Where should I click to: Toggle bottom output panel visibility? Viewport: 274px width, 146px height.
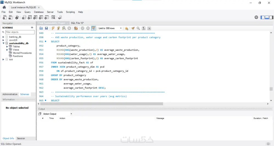click(267, 17)
